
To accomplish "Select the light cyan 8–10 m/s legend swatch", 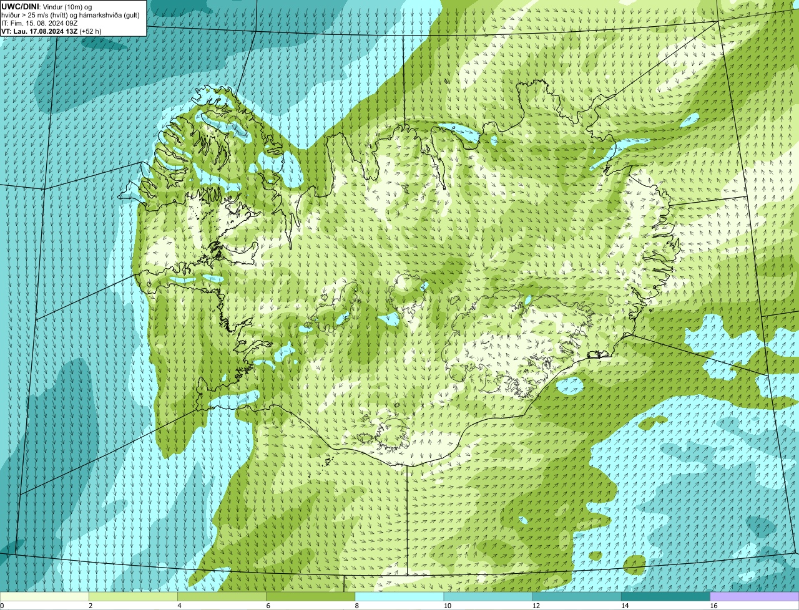I will [x=399, y=597].
